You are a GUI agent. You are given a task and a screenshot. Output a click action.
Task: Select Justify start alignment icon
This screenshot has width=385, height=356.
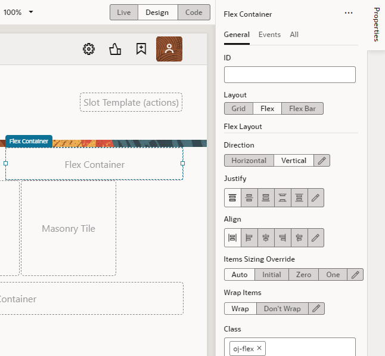pyautogui.click(x=232, y=198)
